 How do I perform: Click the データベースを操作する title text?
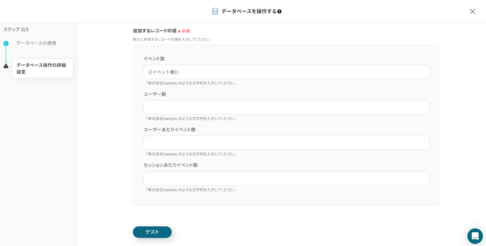pyautogui.click(x=249, y=12)
